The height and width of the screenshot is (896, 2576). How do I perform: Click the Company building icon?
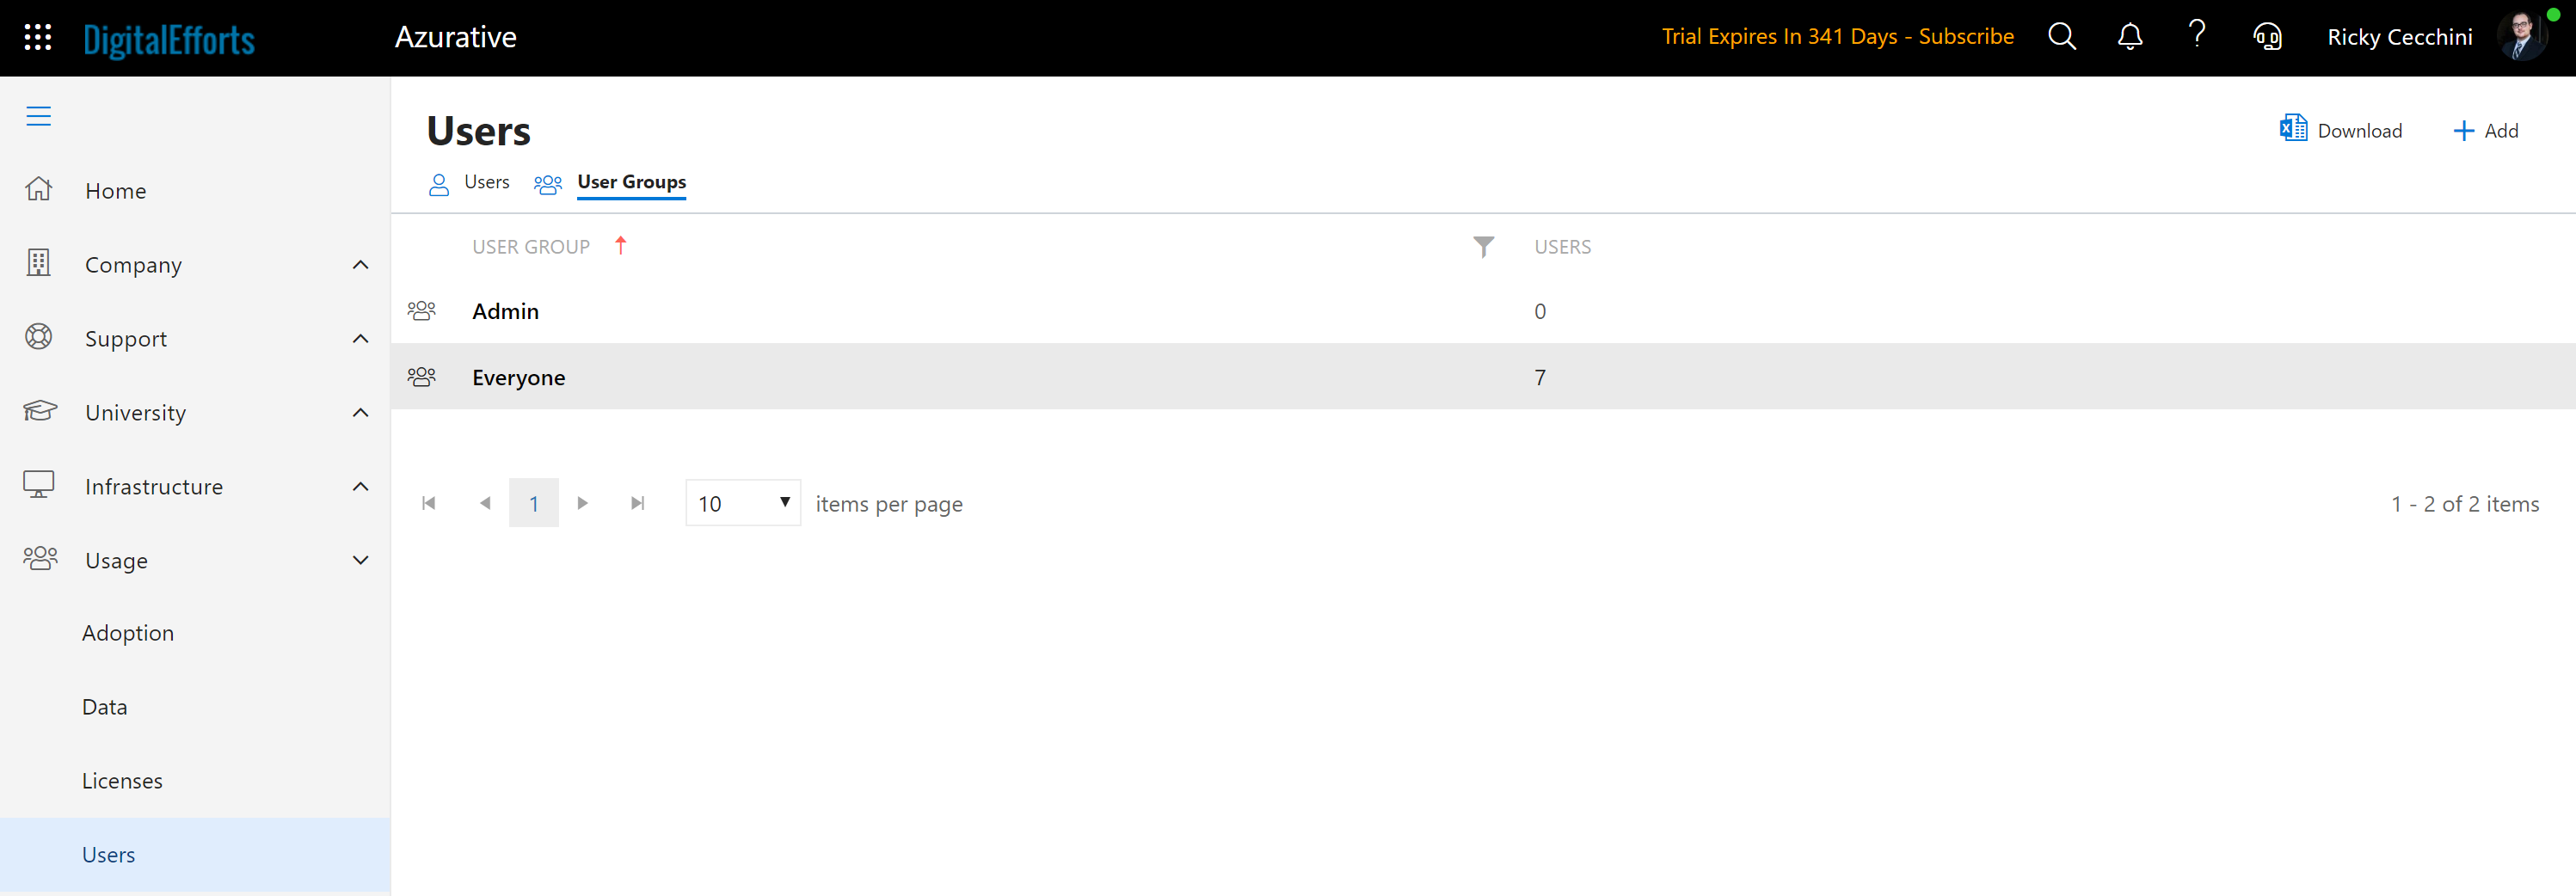click(38, 263)
